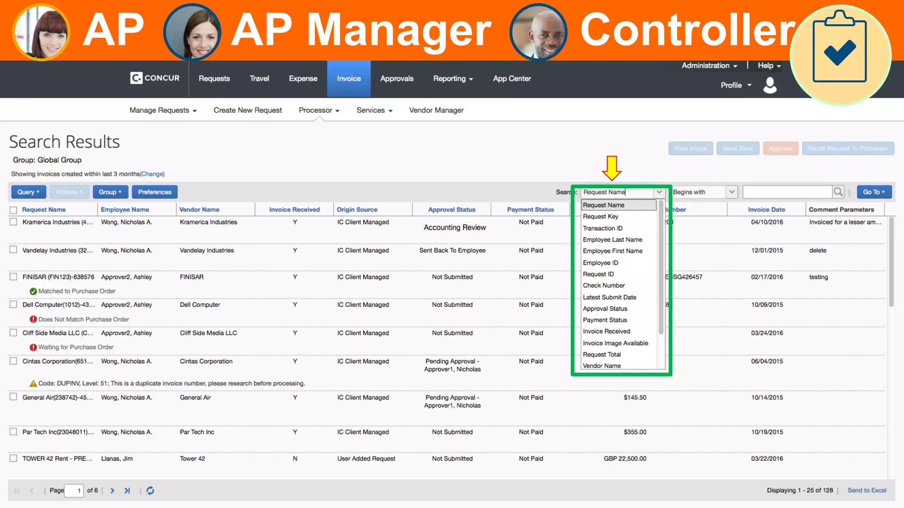This screenshot has width=904, height=508.
Task: Click the AP user portrait
Action: [x=41, y=32]
